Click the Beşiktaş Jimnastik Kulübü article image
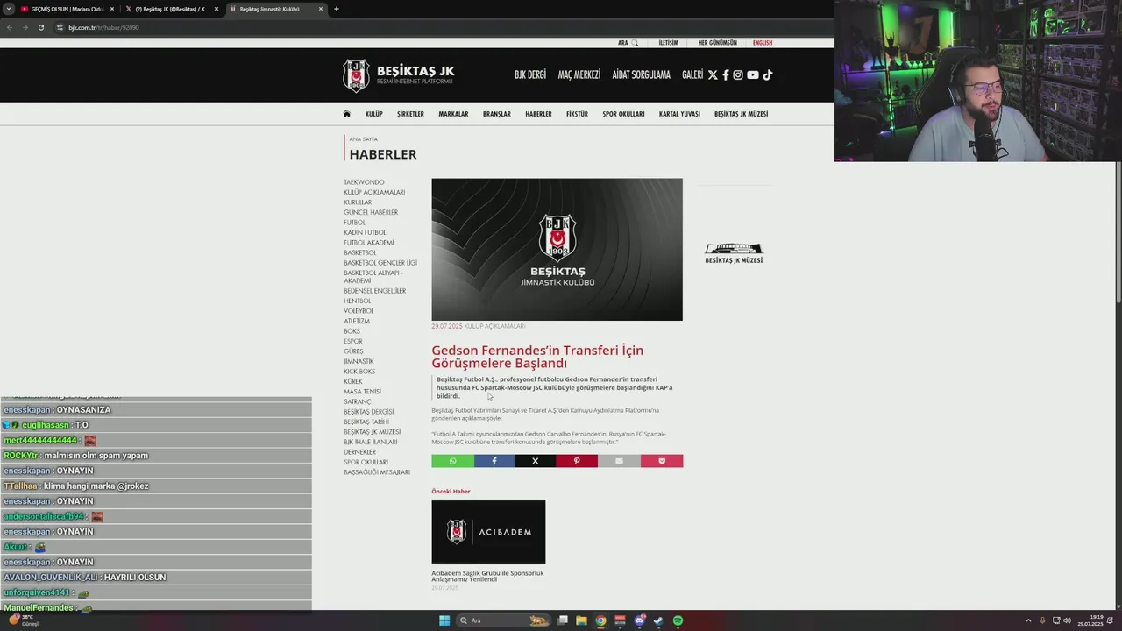This screenshot has width=1122, height=631. [x=557, y=250]
